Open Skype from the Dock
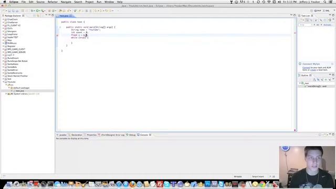336x189 pixels. tap(166, 184)
